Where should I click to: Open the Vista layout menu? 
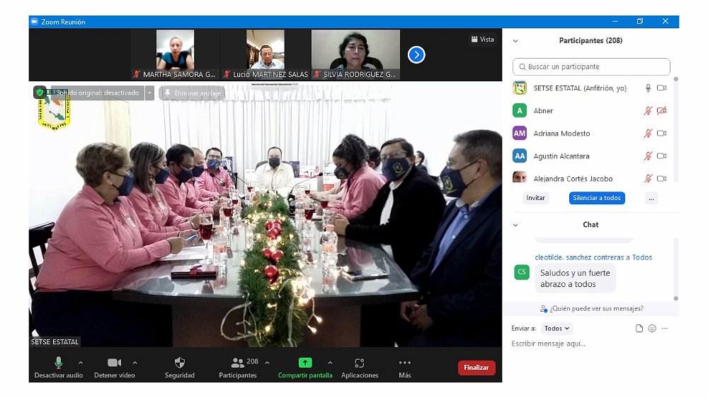click(482, 40)
